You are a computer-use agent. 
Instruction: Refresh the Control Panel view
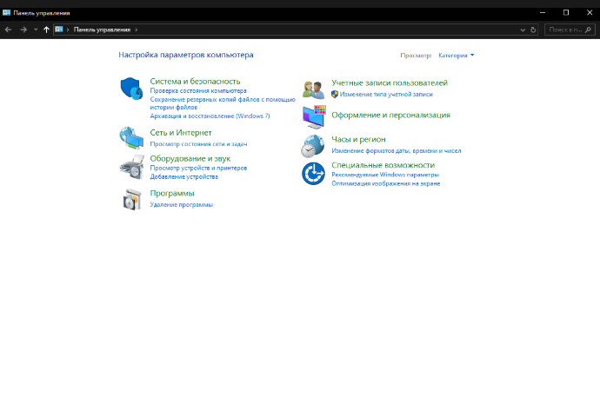[x=533, y=30]
